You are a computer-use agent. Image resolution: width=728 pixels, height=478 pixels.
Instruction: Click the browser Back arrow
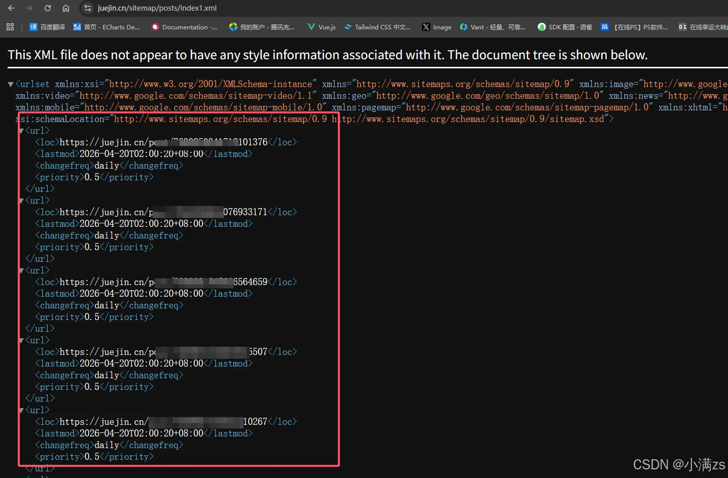point(11,8)
